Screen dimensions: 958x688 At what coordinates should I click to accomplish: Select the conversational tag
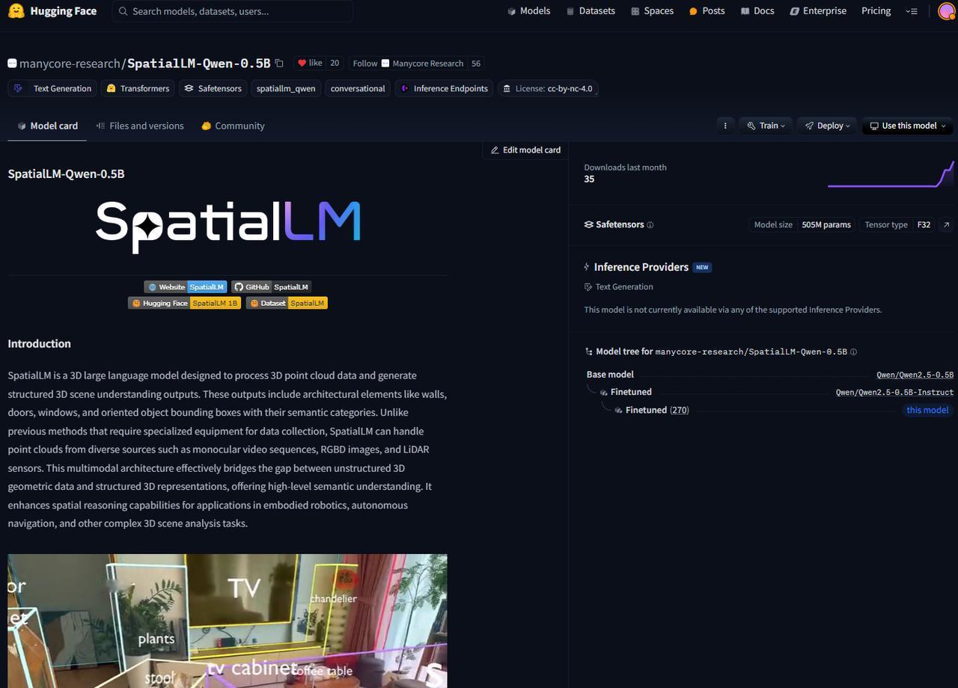358,88
